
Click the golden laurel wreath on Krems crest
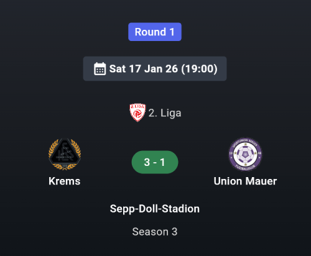pos(65,154)
